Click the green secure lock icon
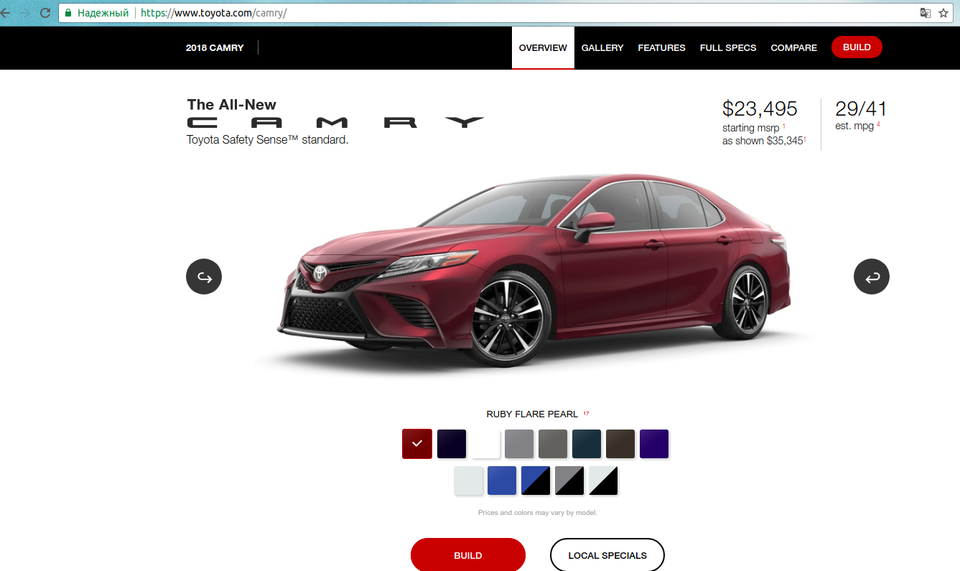Image resolution: width=960 pixels, height=571 pixels. 68,13
